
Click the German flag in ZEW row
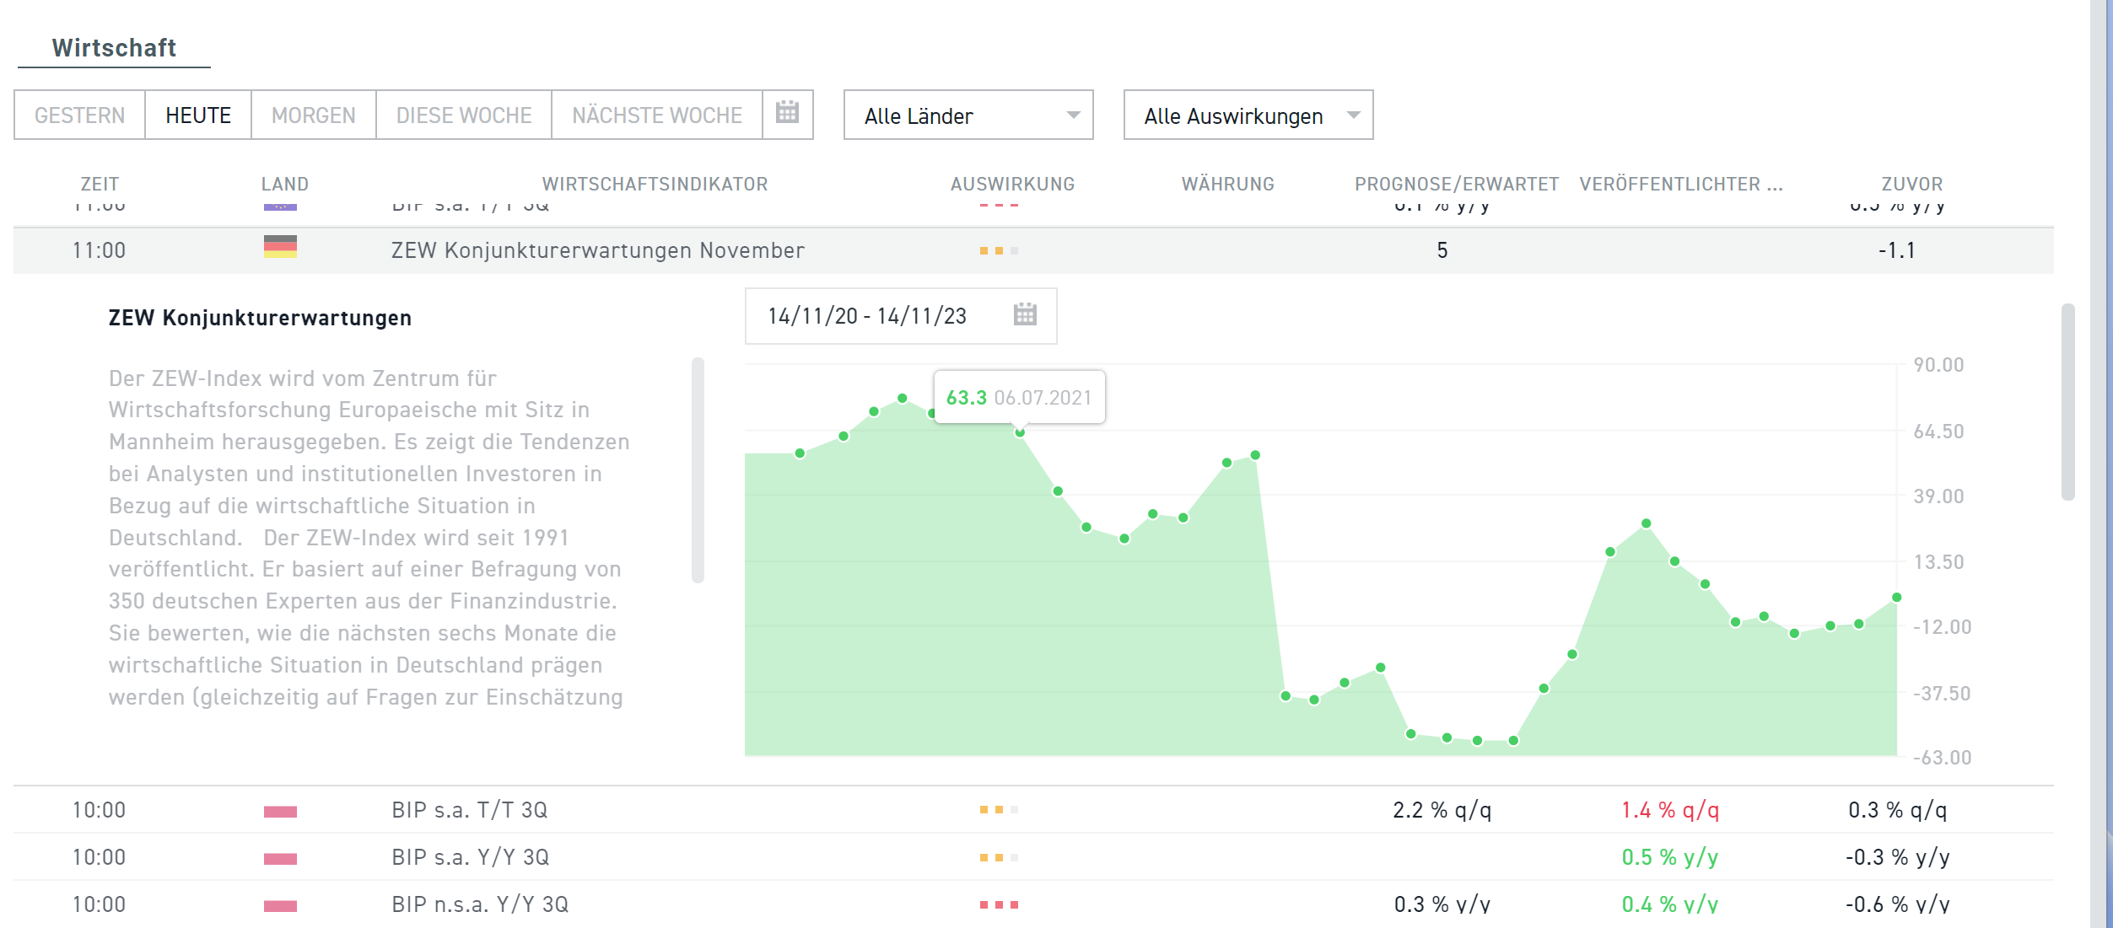pyautogui.click(x=280, y=248)
